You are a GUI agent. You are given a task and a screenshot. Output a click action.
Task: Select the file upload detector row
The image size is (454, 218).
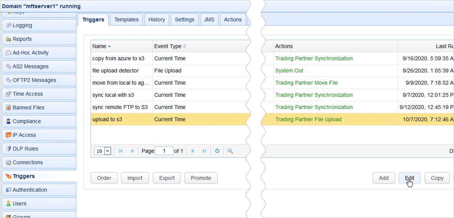pos(115,71)
